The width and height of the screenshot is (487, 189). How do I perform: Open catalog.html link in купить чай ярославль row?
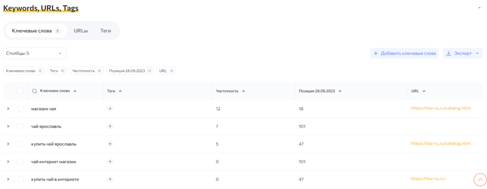tap(441, 143)
